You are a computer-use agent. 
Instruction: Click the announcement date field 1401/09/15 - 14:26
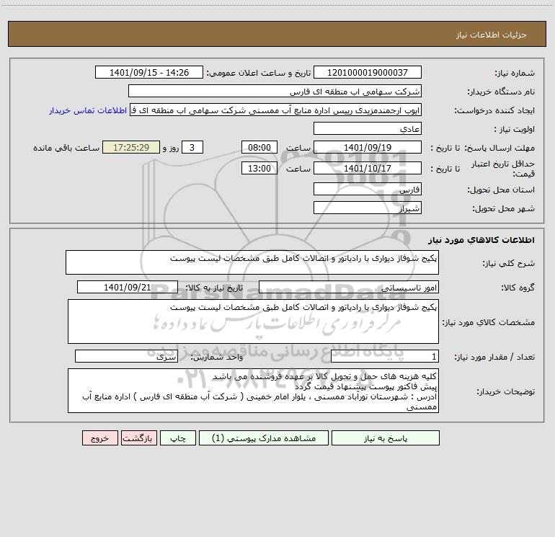149,73
